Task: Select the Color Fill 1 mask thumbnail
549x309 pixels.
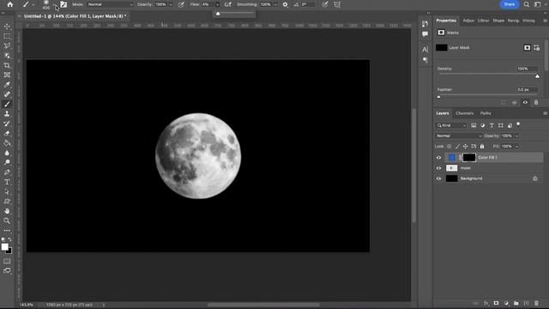Action: coord(469,158)
